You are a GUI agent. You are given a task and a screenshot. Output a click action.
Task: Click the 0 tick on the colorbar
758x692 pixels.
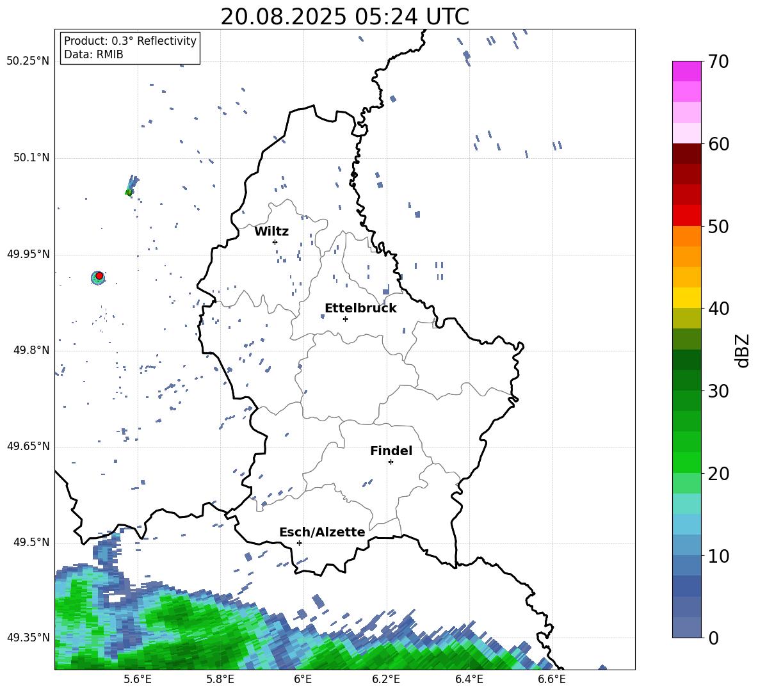click(x=714, y=638)
